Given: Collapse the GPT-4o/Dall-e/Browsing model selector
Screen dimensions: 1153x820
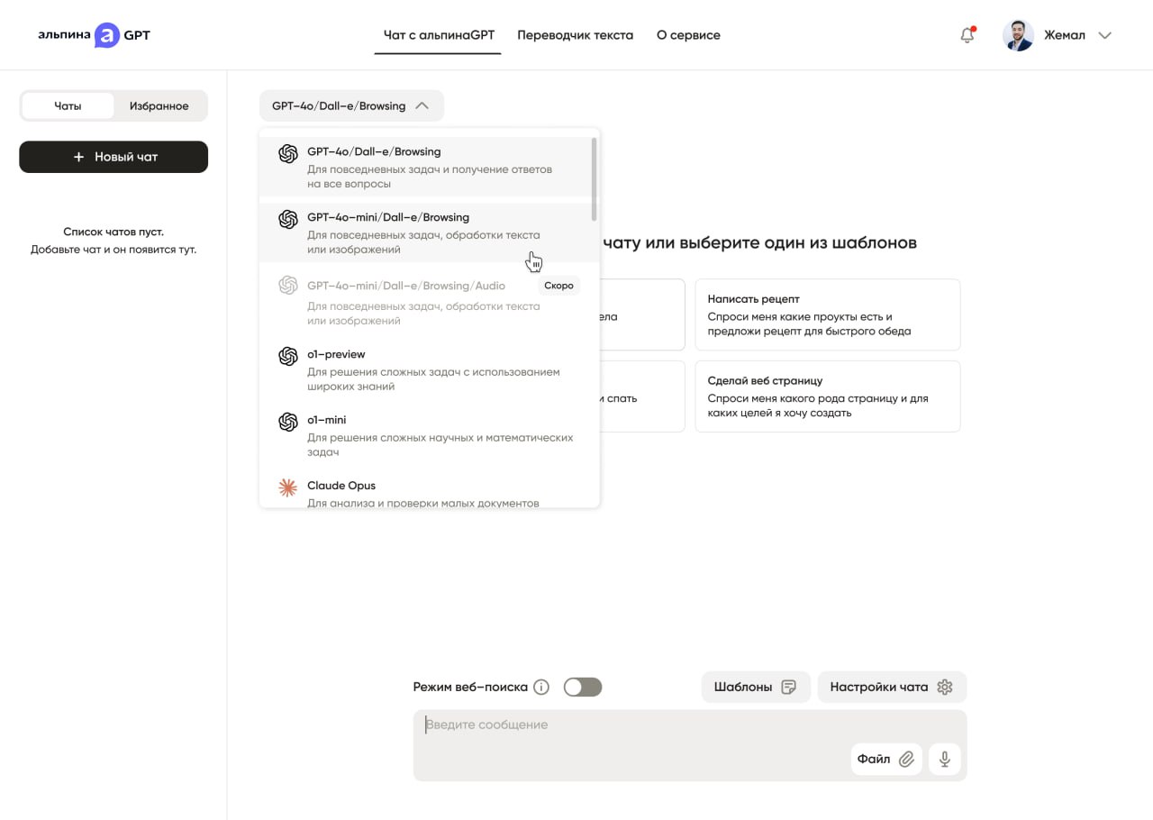Looking at the screenshot, I should click(x=351, y=105).
